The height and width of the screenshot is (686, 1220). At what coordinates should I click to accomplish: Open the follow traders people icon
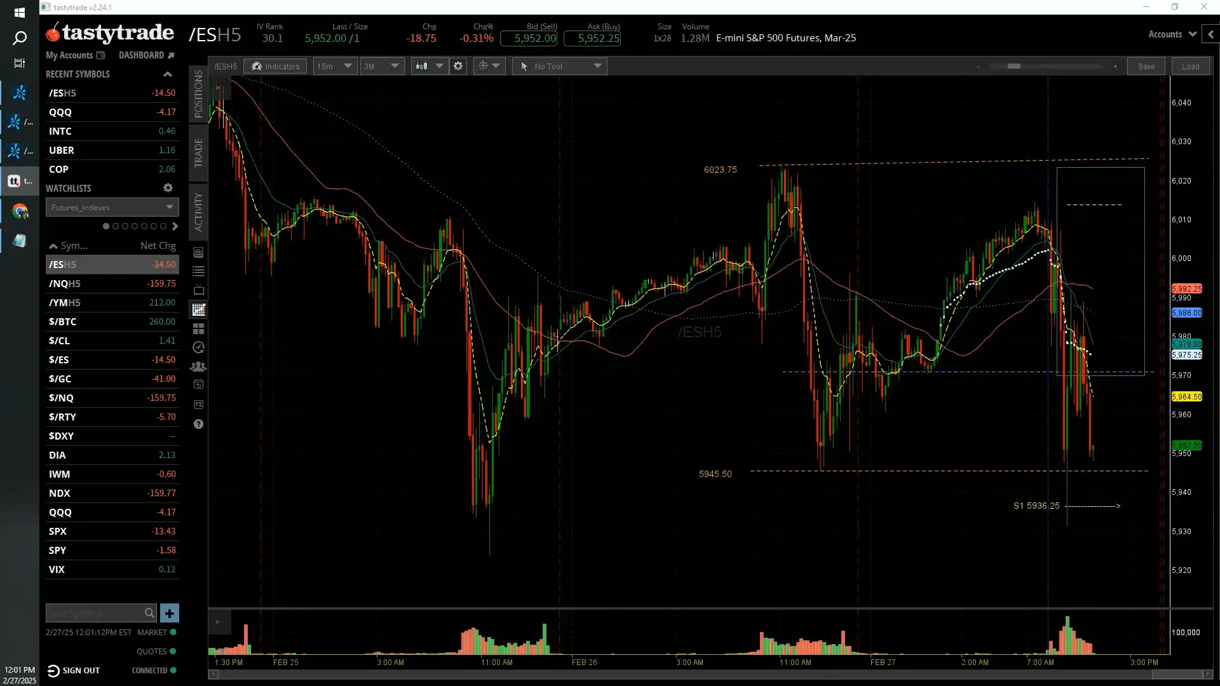coord(198,367)
